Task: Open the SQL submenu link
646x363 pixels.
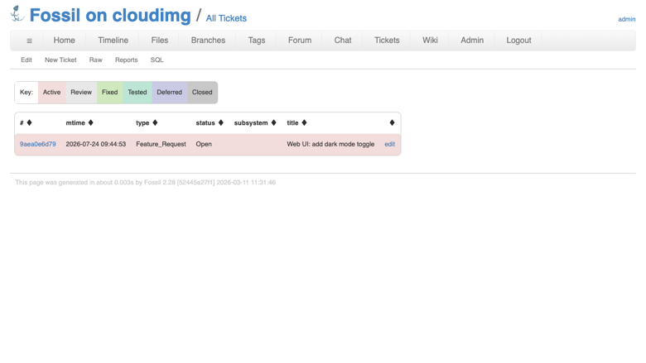Action: pyautogui.click(x=157, y=60)
